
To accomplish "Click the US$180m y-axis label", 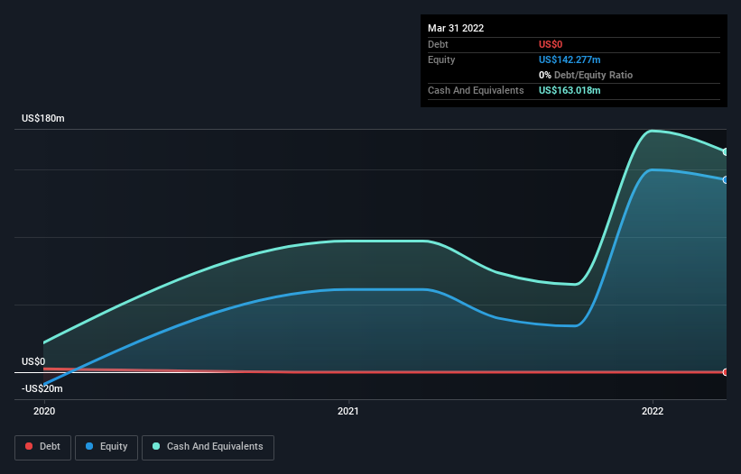I will pos(43,118).
